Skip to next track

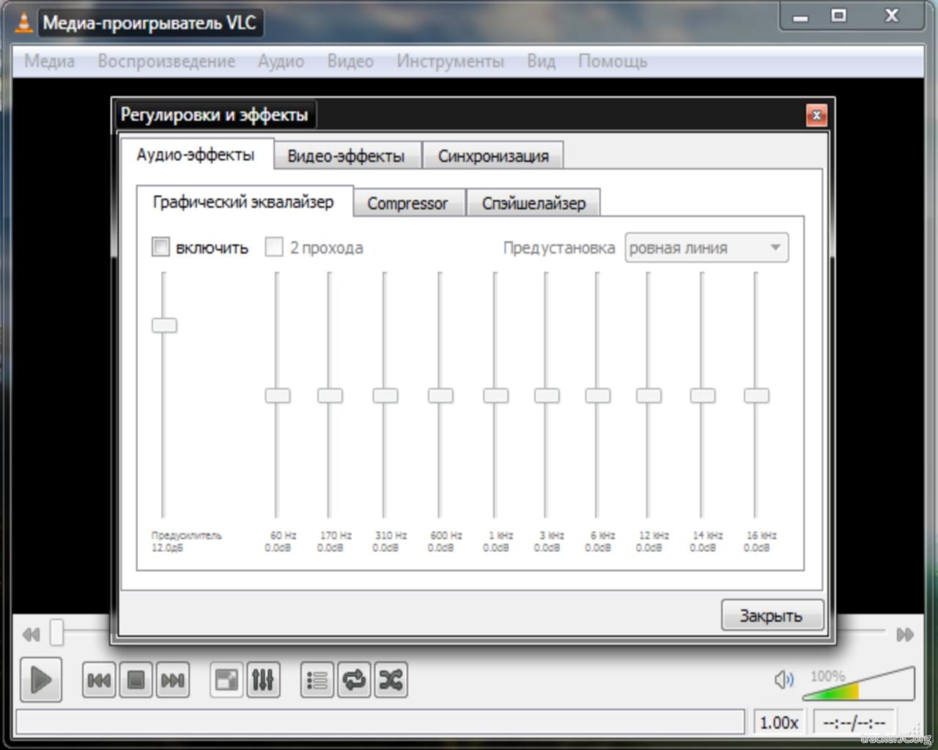pos(173,680)
